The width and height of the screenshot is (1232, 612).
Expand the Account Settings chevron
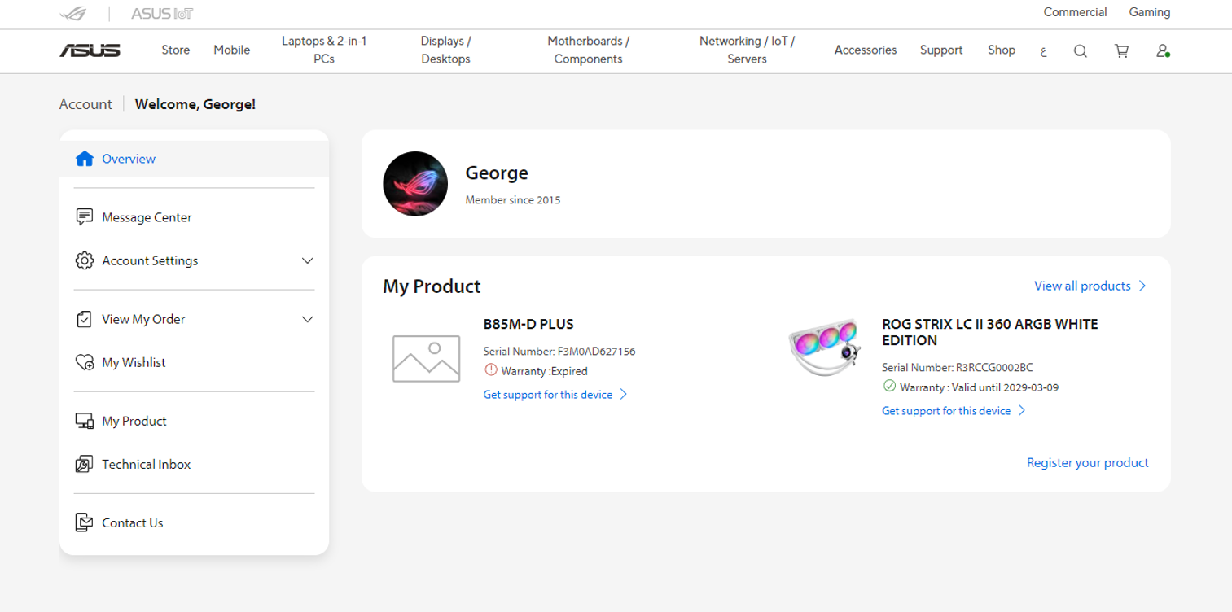tap(307, 261)
